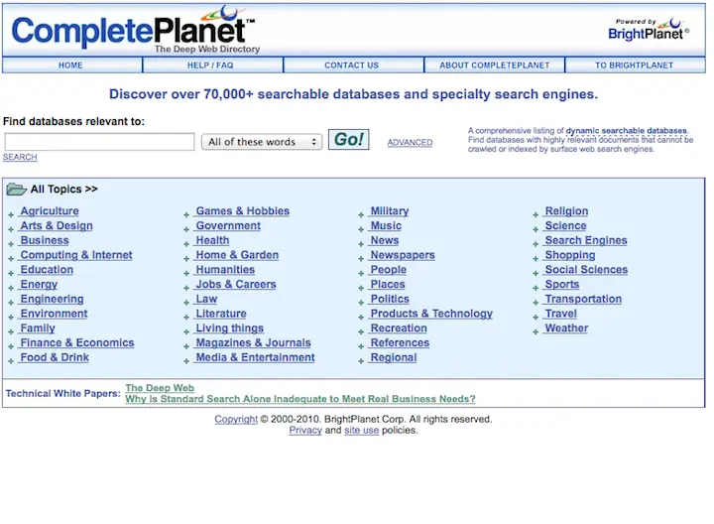Expand the plus icon next to Military
Viewport: 714px width, 524px height.
click(x=361, y=213)
